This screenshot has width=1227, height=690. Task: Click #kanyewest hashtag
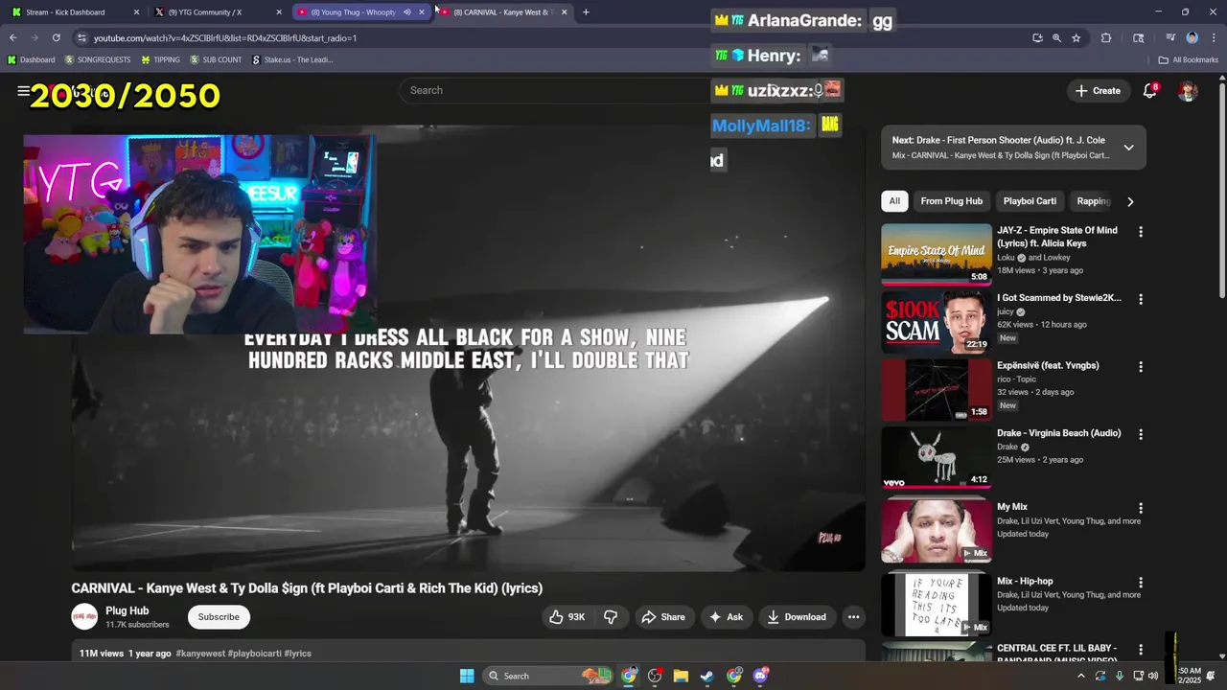(200, 654)
